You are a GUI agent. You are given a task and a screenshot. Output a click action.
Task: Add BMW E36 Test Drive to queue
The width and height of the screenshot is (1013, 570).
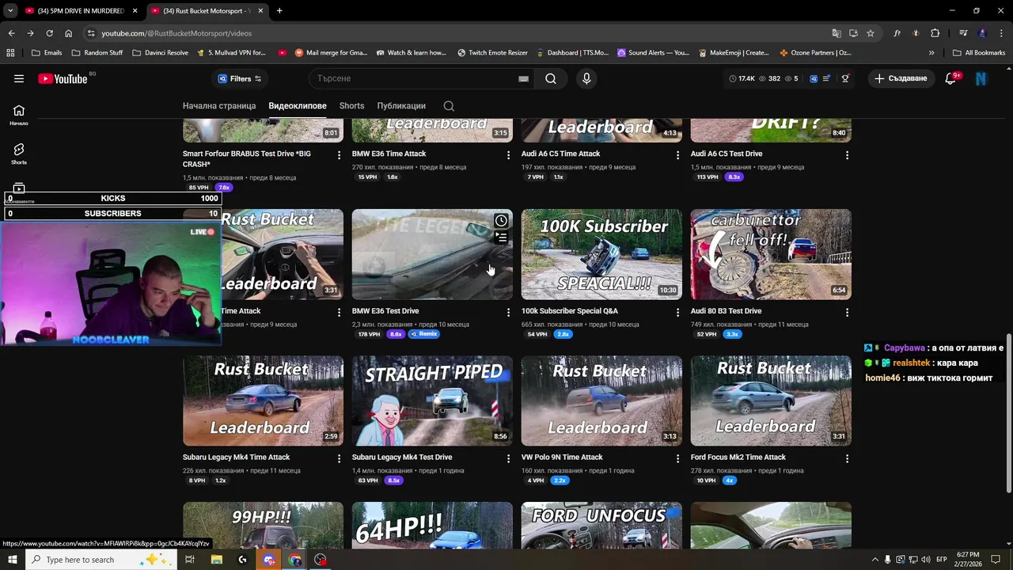pos(501,237)
